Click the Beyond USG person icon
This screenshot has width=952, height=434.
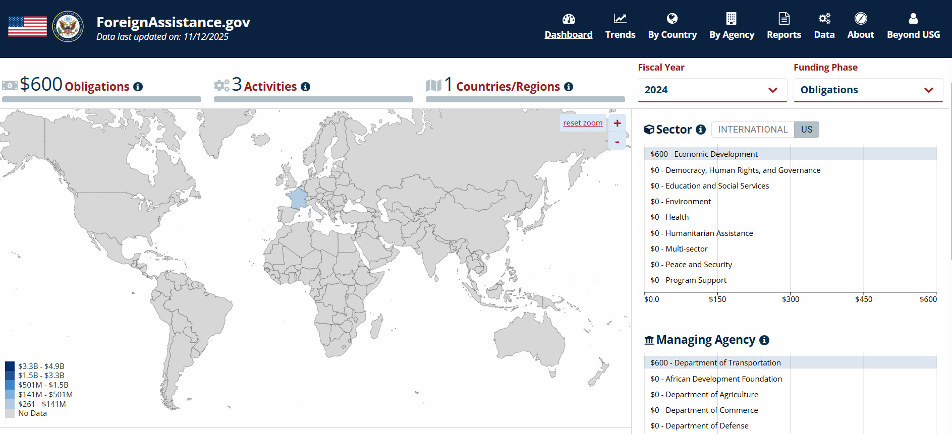(913, 19)
